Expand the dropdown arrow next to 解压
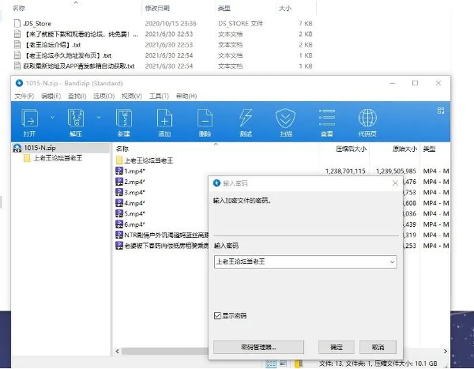Viewport: 474px width, 369px height. pos(99,117)
